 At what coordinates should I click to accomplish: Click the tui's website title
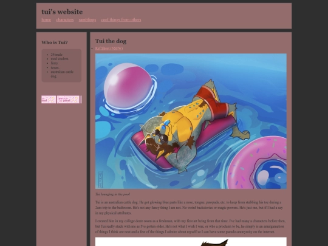tap(62, 12)
